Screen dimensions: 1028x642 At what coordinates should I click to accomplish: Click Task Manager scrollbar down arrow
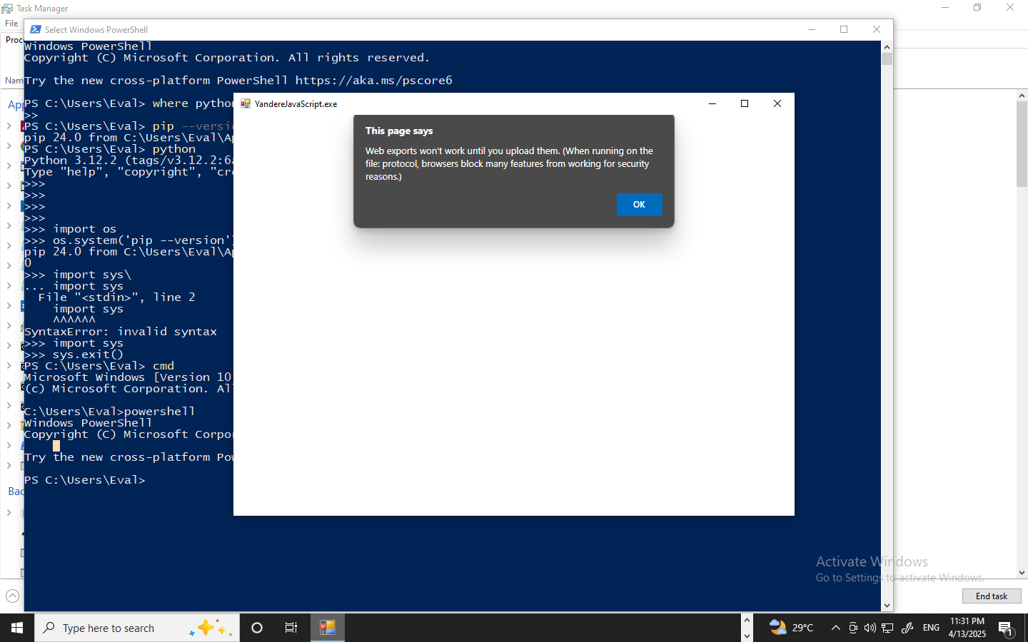pyautogui.click(x=1022, y=573)
